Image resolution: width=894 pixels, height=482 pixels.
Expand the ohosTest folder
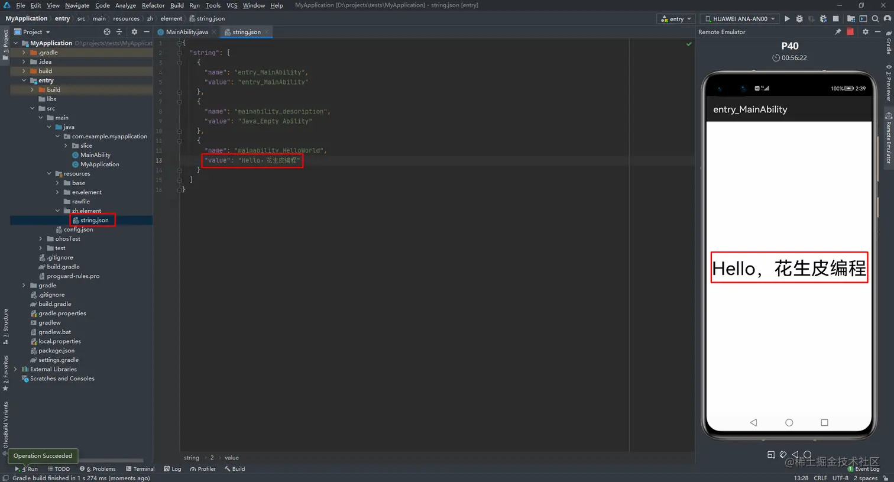(41, 239)
